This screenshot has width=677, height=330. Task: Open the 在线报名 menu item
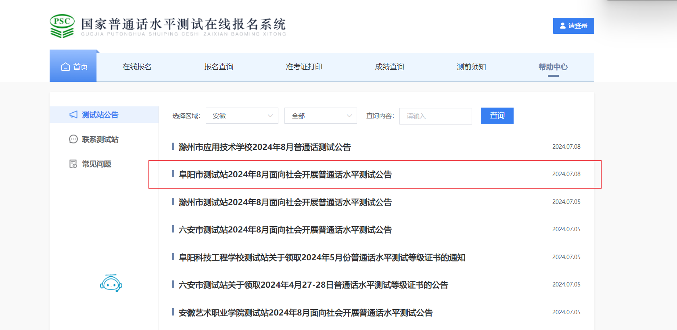click(137, 67)
